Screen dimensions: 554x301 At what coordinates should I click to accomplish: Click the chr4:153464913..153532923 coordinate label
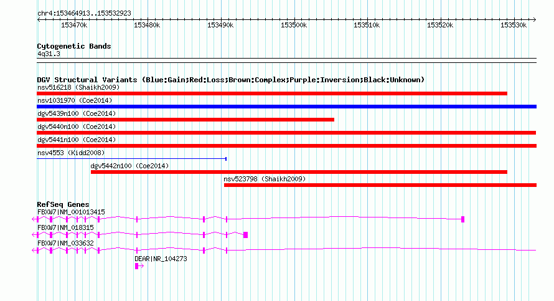click(84, 13)
